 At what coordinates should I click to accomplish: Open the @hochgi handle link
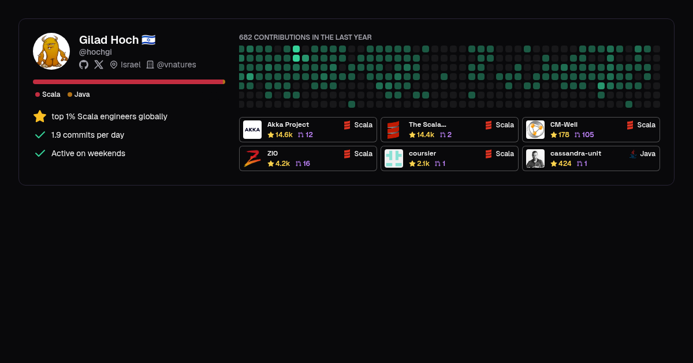(x=95, y=52)
